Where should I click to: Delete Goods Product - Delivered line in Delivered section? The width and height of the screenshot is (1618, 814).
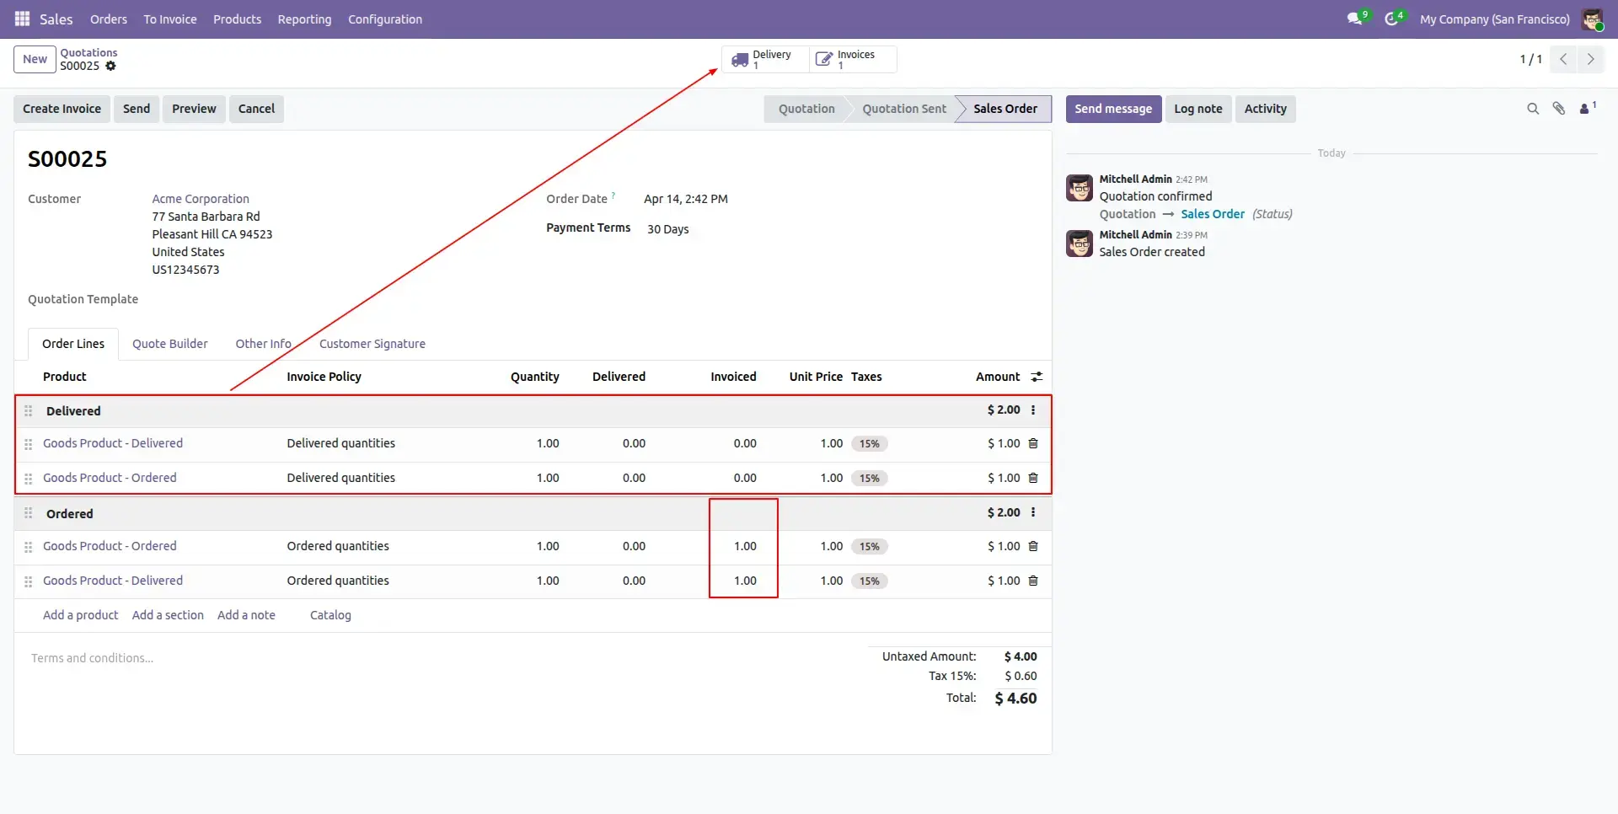[1033, 443]
